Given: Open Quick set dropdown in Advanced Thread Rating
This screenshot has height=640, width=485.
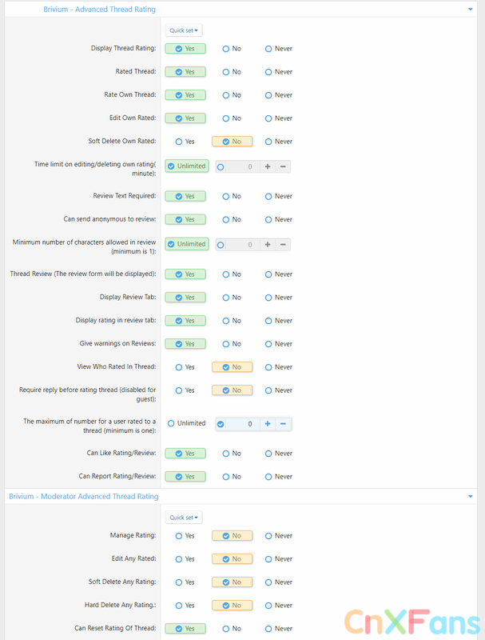Looking at the screenshot, I should click(184, 30).
